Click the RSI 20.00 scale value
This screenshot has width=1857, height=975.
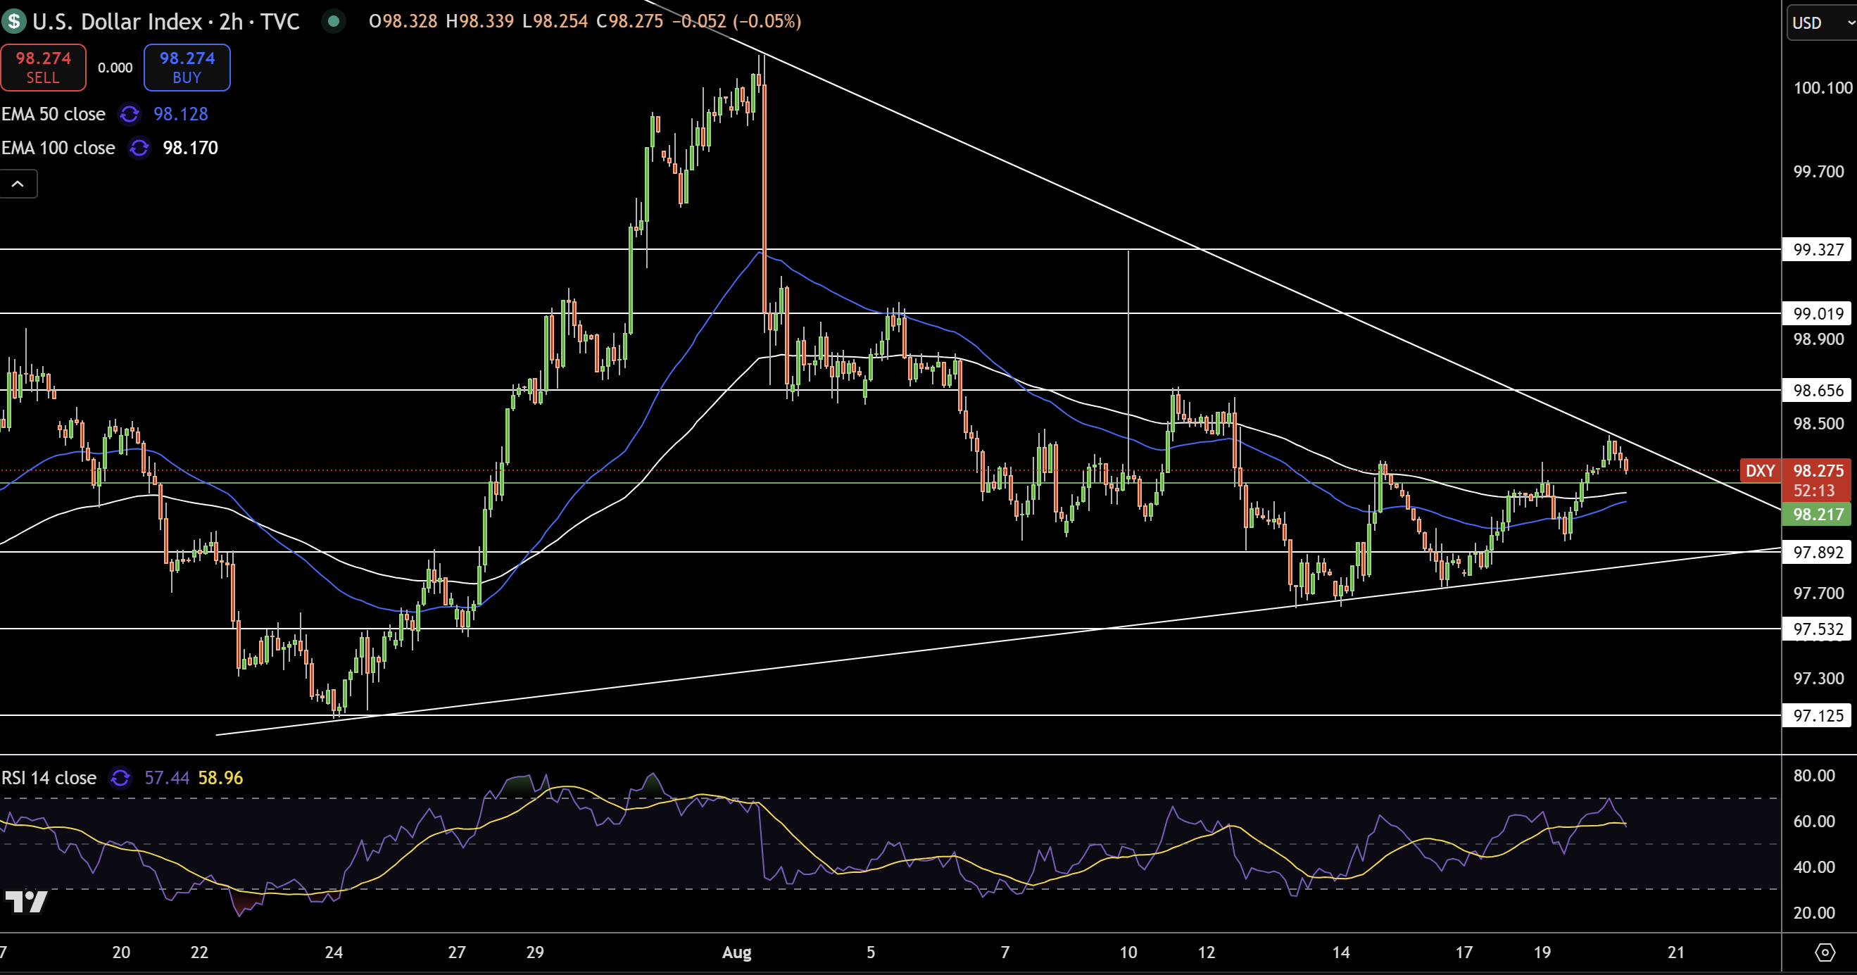click(1815, 913)
